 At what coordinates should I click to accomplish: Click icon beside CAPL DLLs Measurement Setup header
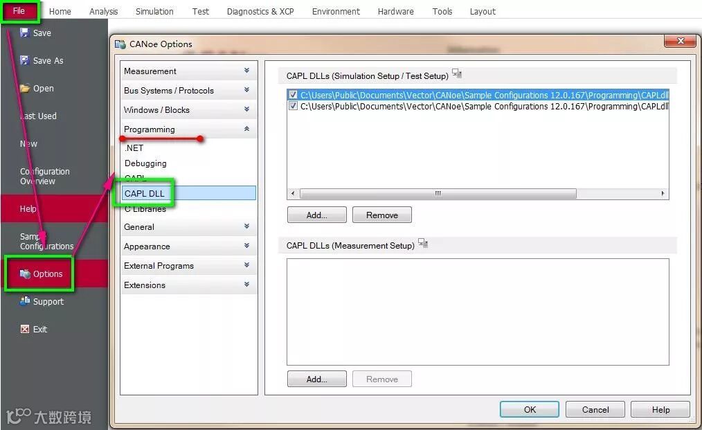click(x=422, y=243)
